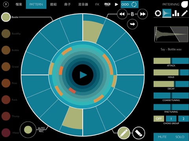Go to previous pattern with rewind arrows
Screen dimensions: 189x141
(122, 14)
